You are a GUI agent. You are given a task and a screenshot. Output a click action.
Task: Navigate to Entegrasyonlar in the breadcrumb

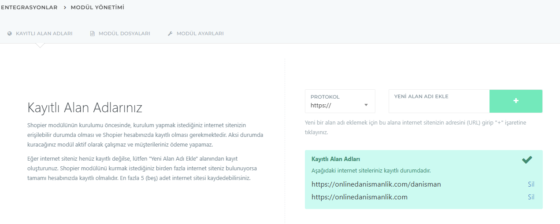pyautogui.click(x=29, y=7)
